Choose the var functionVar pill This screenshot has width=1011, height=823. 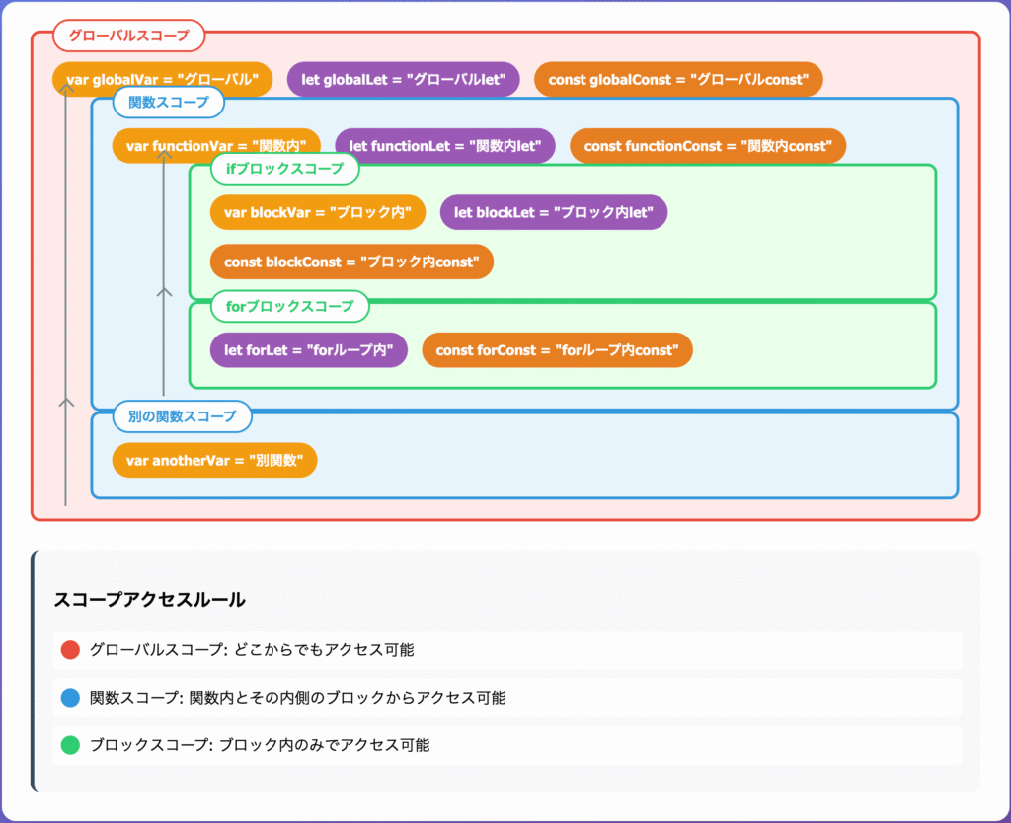(216, 146)
